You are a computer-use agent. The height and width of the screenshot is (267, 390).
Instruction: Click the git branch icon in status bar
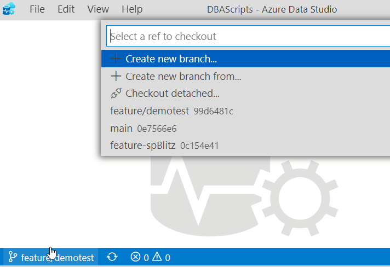point(13,257)
